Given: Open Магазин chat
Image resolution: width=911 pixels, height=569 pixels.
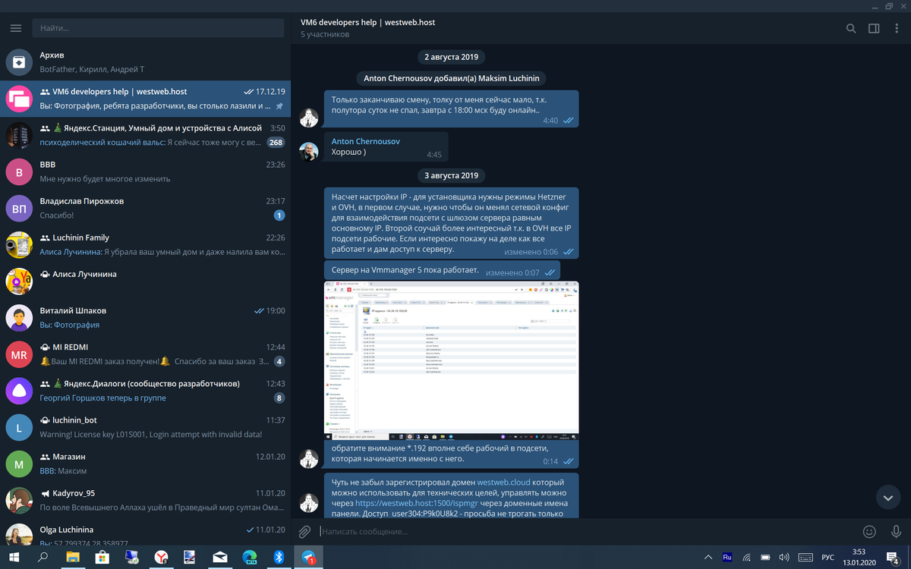Looking at the screenshot, I should point(145,463).
